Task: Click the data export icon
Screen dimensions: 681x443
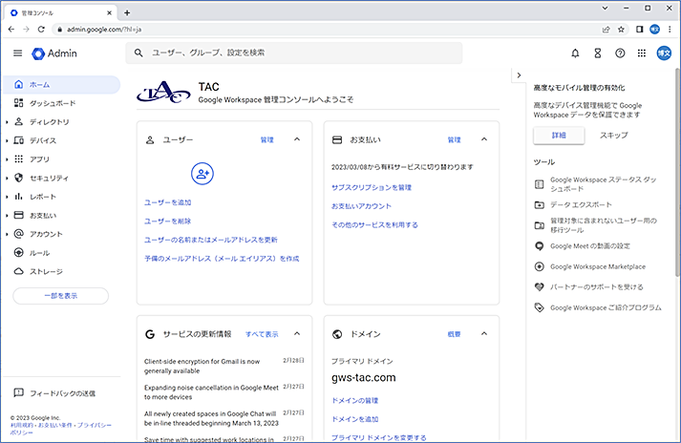Action: [x=539, y=204]
